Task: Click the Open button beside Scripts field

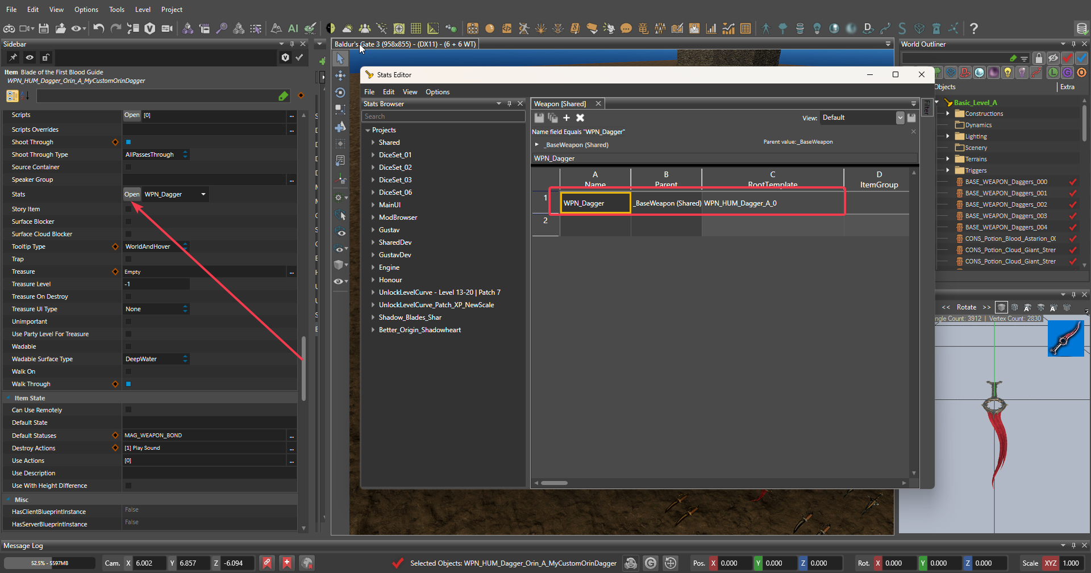Action: click(x=132, y=115)
